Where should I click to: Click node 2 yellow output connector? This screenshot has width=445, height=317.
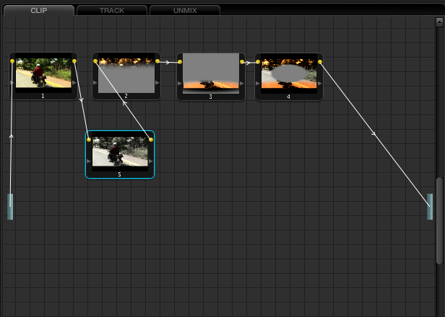[157, 62]
